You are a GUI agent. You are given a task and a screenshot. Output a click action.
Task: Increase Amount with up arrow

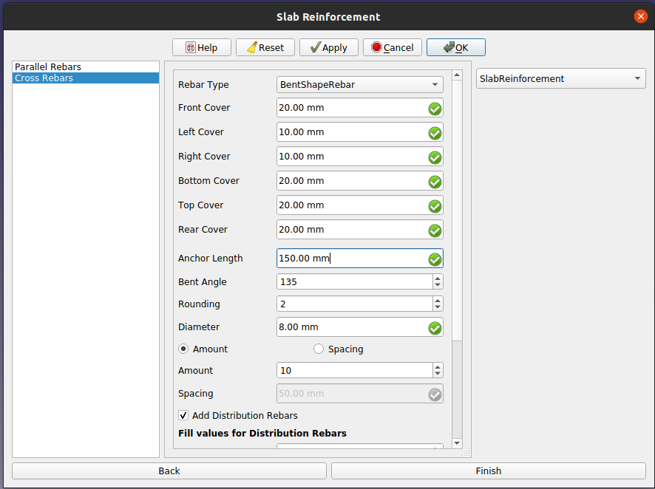[438, 367]
